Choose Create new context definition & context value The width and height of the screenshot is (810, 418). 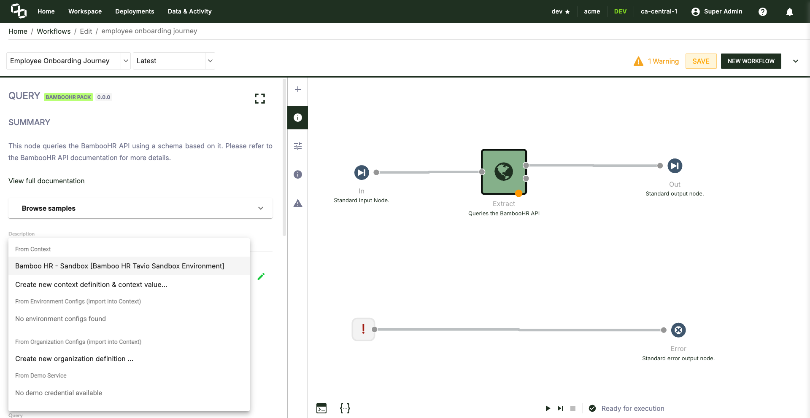click(x=129, y=284)
